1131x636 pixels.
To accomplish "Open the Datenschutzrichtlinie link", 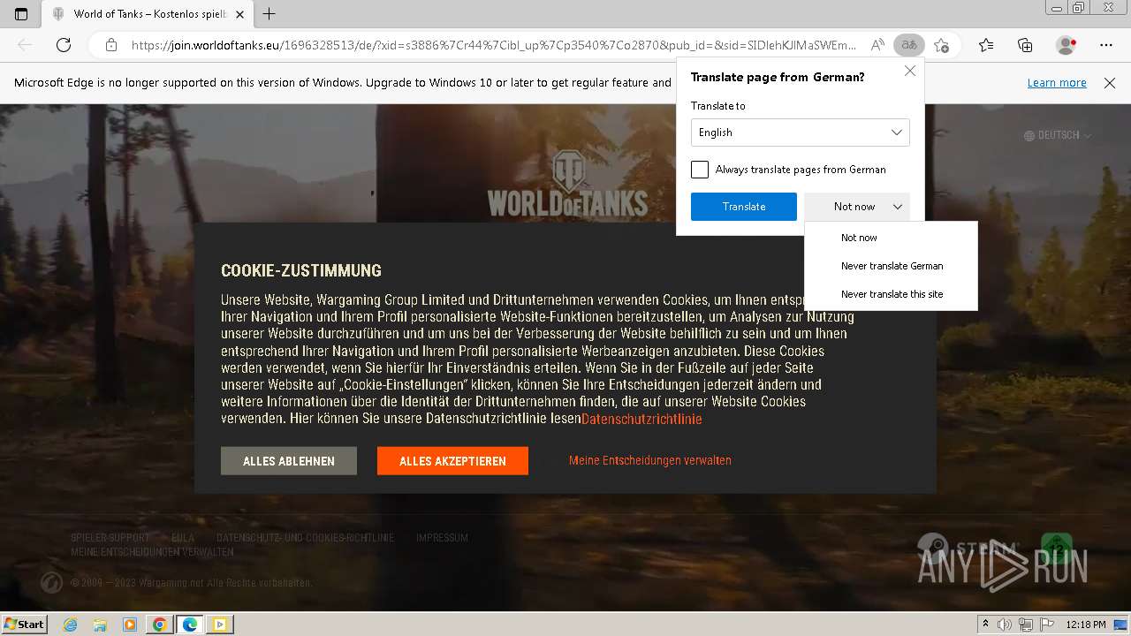I will 641,419.
